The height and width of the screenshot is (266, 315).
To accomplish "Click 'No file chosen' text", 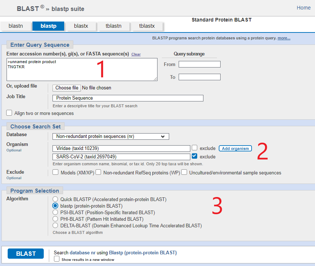I will [96, 88].
